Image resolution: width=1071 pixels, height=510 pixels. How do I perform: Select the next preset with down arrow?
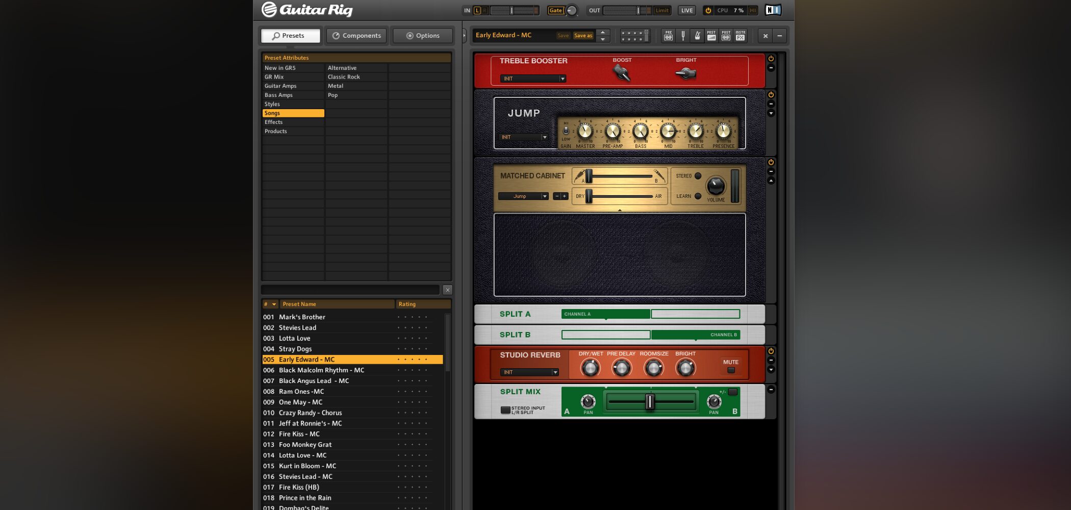coord(603,39)
